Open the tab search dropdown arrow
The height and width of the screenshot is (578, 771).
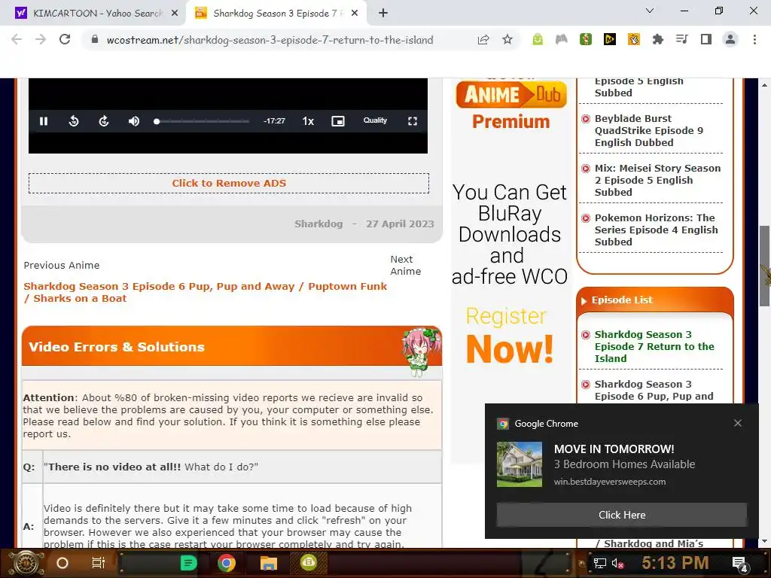650,11
